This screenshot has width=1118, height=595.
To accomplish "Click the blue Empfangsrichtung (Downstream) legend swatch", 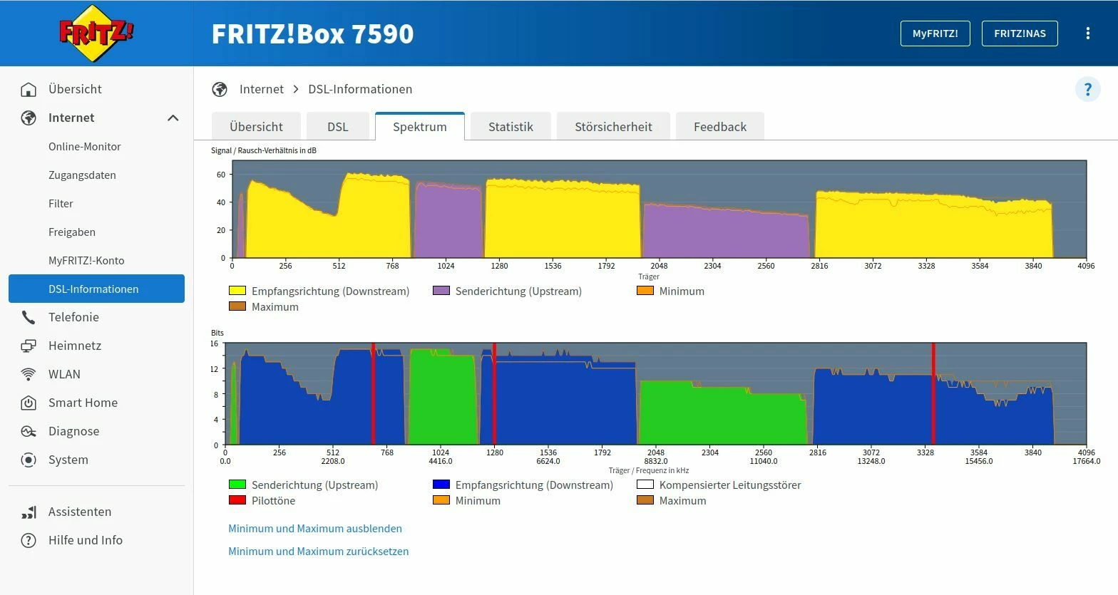I will [441, 485].
